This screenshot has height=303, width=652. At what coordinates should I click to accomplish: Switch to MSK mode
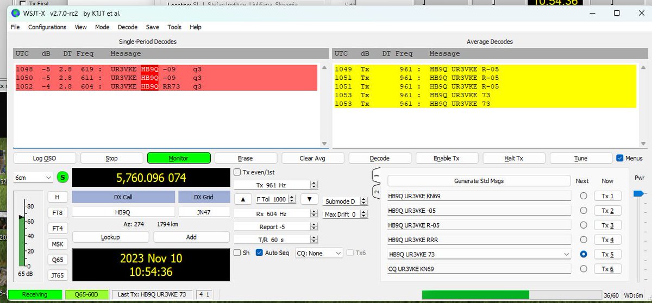(57, 244)
